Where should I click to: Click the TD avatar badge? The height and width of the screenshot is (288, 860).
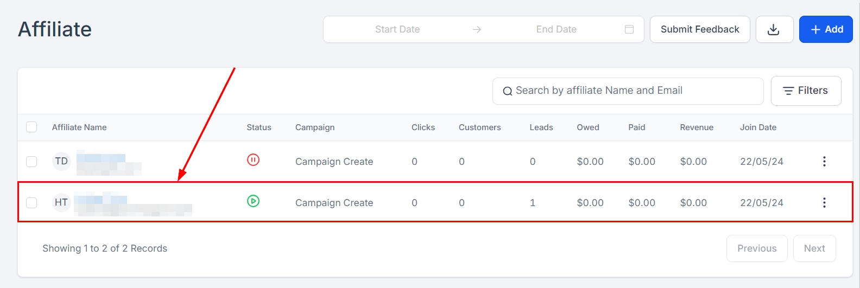61,161
